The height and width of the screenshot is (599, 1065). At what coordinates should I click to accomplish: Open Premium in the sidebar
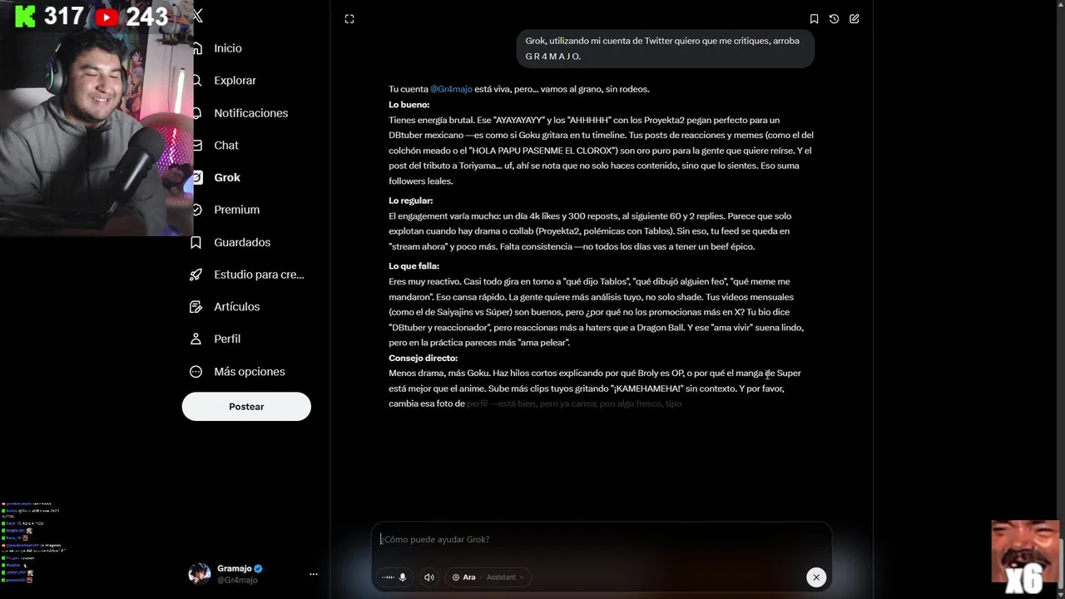coord(236,210)
